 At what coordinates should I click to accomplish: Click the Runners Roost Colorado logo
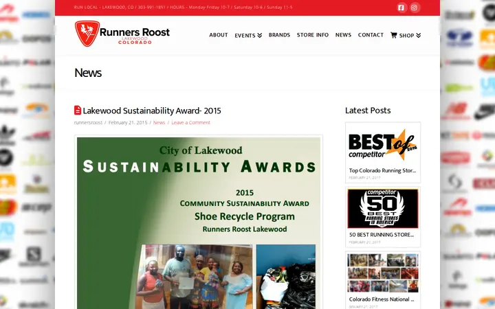tap(122, 34)
